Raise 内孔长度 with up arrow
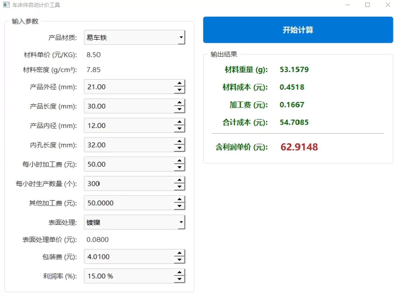Viewport: 398px width, 296px height. (x=179, y=141)
